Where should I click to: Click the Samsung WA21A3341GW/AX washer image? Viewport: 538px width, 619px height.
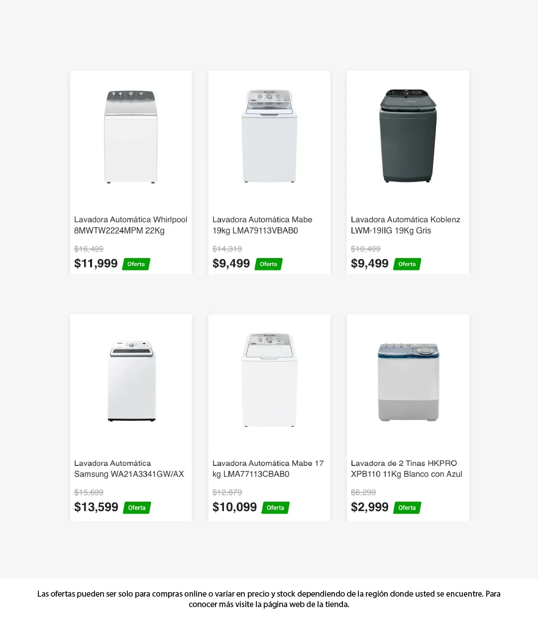(131, 381)
